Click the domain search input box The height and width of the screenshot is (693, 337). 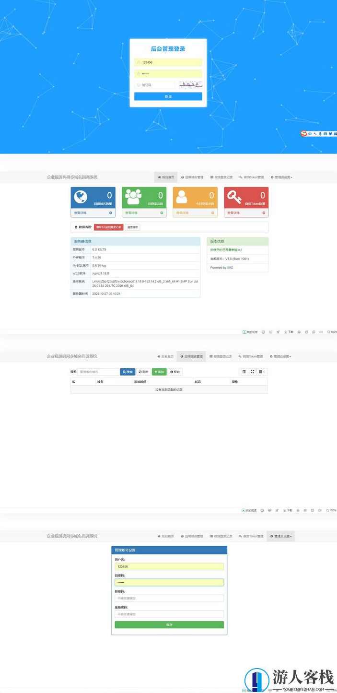(x=98, y=372)
